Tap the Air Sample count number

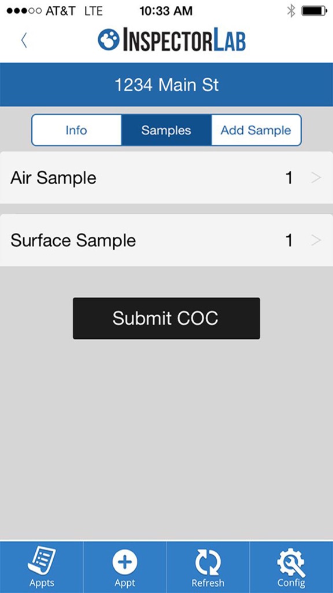tap(289, 177)
